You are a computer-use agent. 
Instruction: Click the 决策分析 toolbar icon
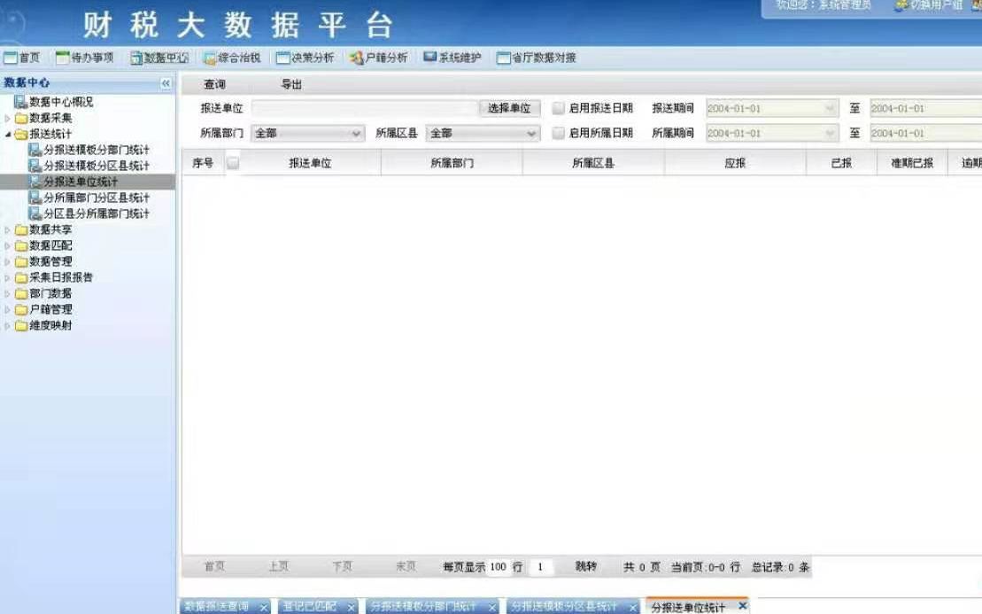(283, 58)
